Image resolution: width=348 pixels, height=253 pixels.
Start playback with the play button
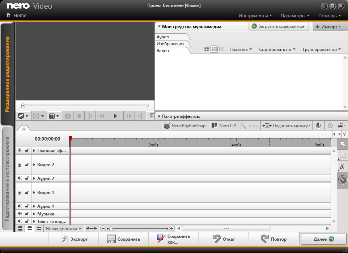click(x=115, y=116)
